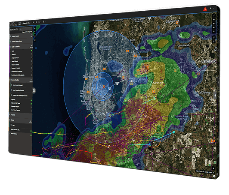Click the orange marker near Lakeland
The width and height of the screenshot is (229, 195).
coord(198,74)
